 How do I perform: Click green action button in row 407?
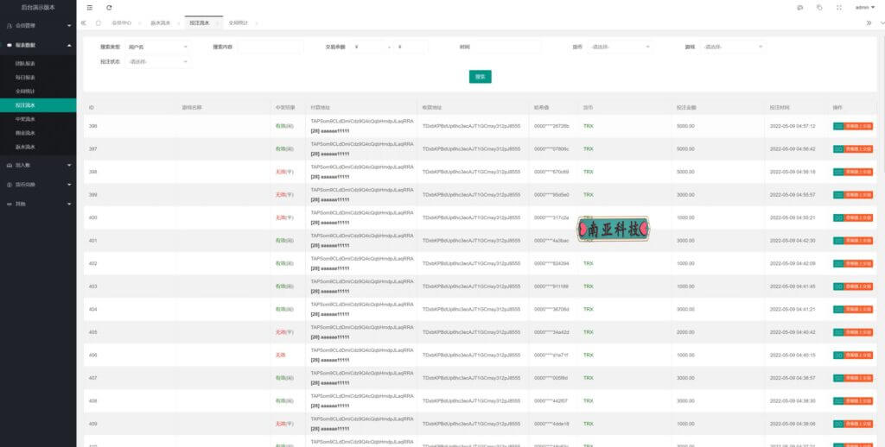838,378
